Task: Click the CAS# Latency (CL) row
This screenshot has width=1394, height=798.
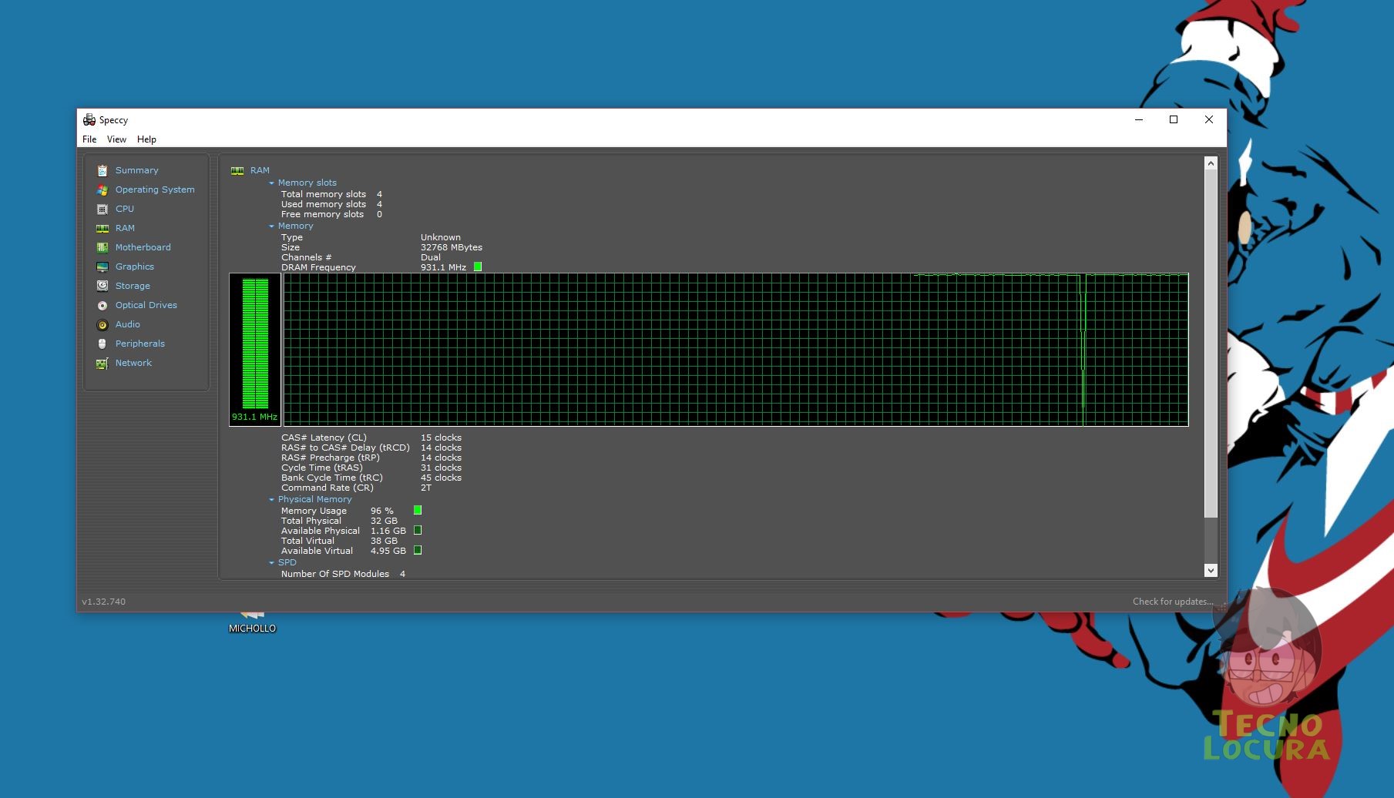Action: click(x=371, y=438)
